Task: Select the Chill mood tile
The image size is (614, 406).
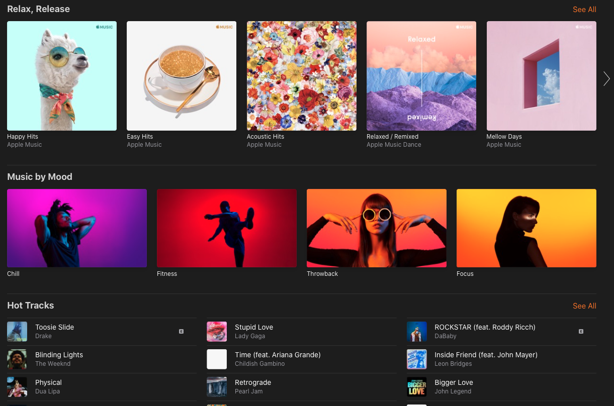Action: [76, 228]
